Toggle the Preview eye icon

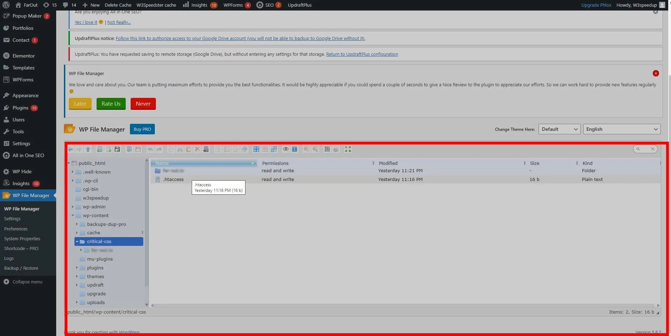click(x=286, y=149)
